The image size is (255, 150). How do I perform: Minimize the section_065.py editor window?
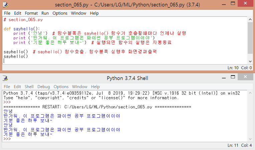point(224,4)
